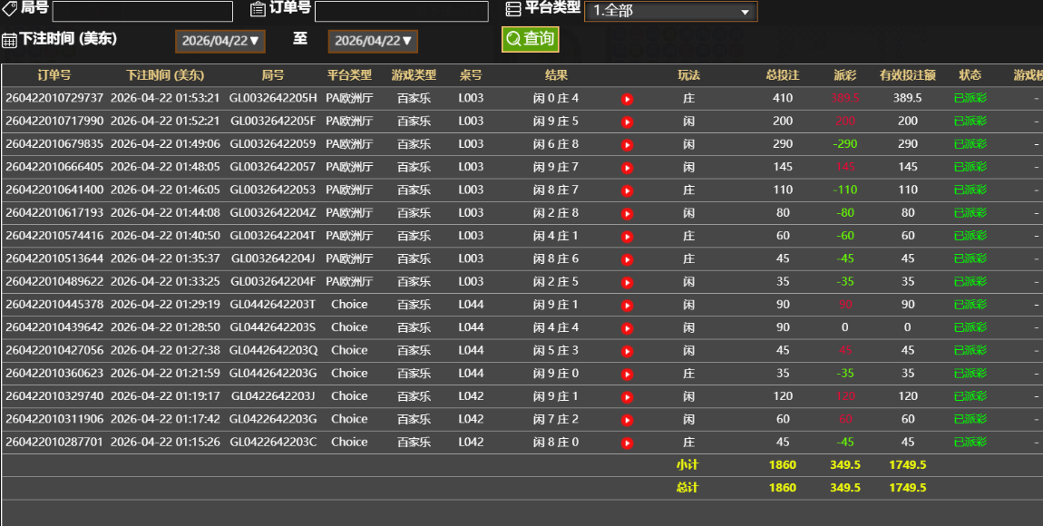Open the start date picker 2026/04/22
This screenshot has height=526, width=1043.
(x=220, y=41)
